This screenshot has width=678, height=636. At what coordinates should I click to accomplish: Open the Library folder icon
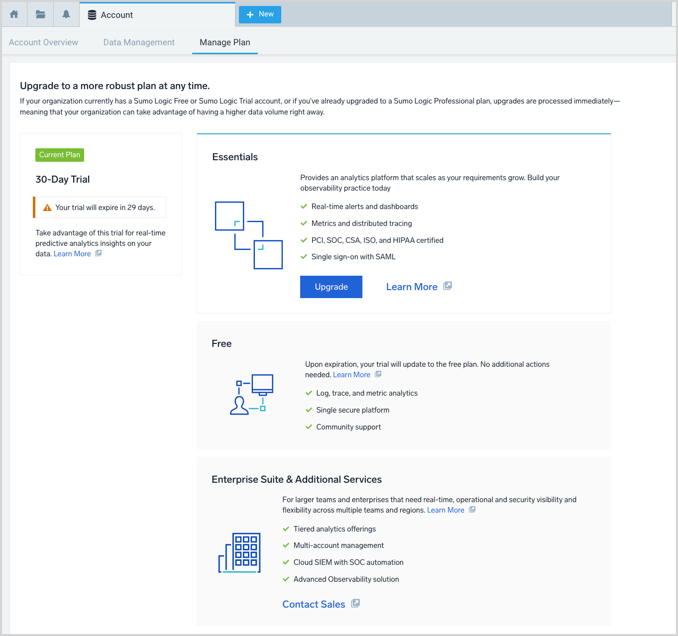40,14
